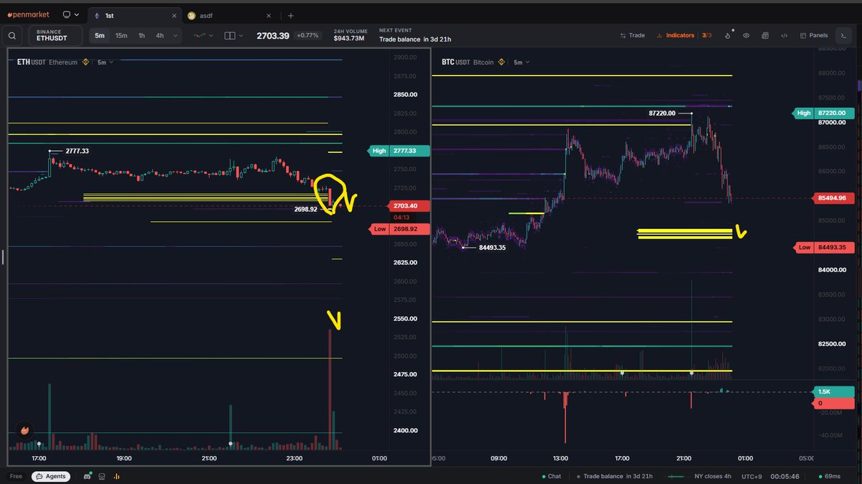Screen dimensions: 862x484
Task: Click the 69ms latency indicator
Action: tap(831, 476)
